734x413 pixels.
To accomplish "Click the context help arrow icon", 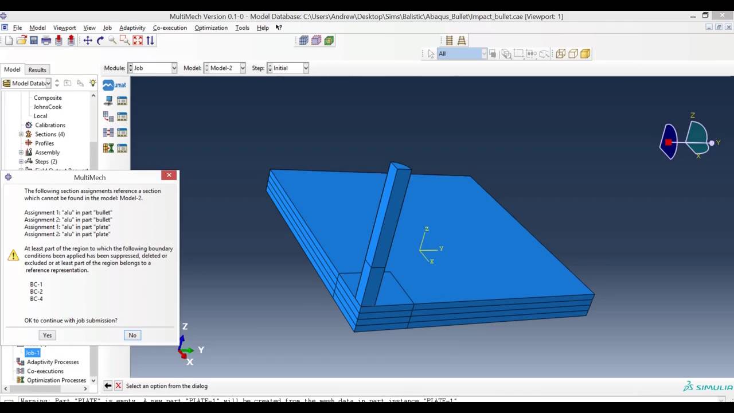I will tap(279, 28).
